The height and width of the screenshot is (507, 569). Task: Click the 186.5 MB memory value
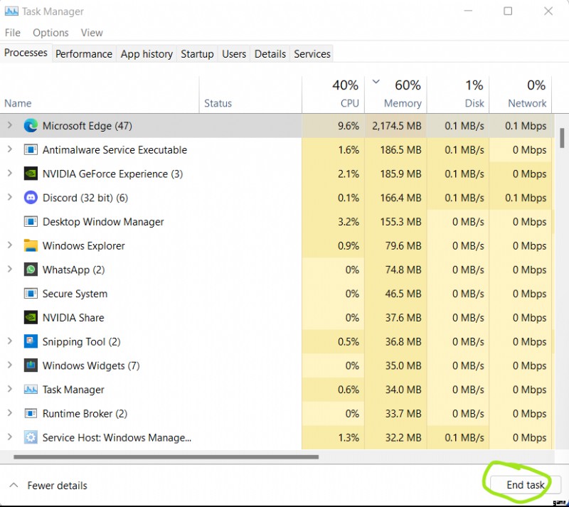(x=400, y=149)
